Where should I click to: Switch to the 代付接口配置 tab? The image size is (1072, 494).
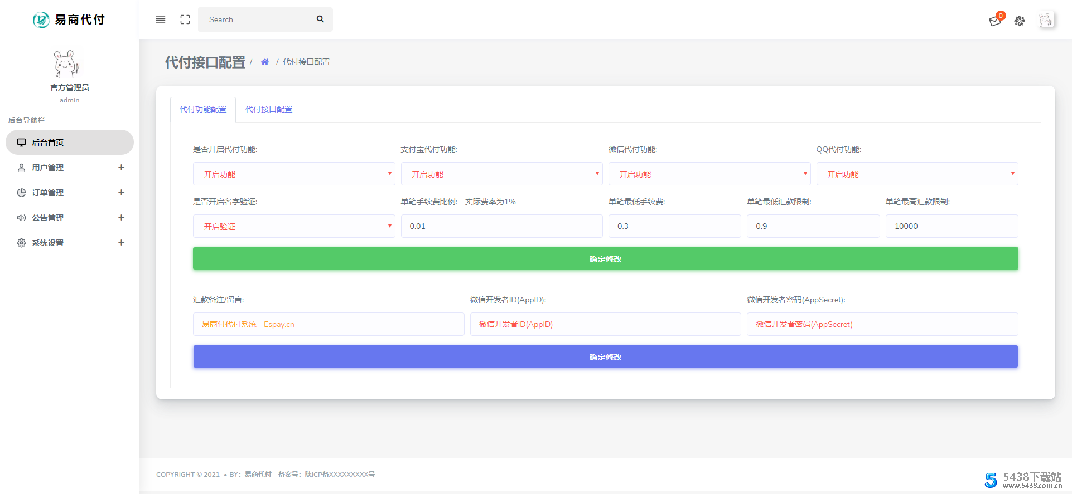coord(269,109)
